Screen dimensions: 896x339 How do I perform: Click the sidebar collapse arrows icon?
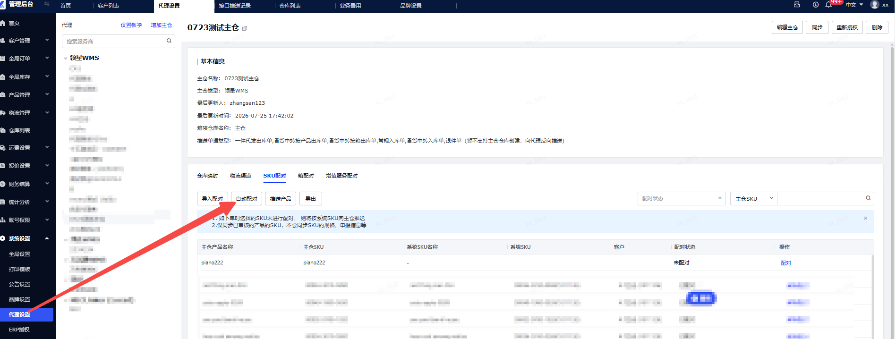(x=46, y=4)
